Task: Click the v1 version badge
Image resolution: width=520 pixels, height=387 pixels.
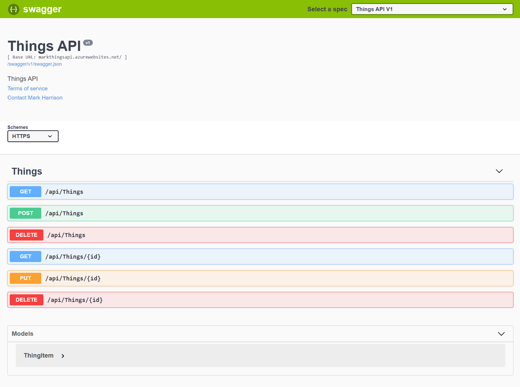Action: click(x=88, y=43)
